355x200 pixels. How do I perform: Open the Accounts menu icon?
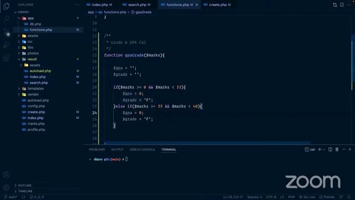(6, 174)
